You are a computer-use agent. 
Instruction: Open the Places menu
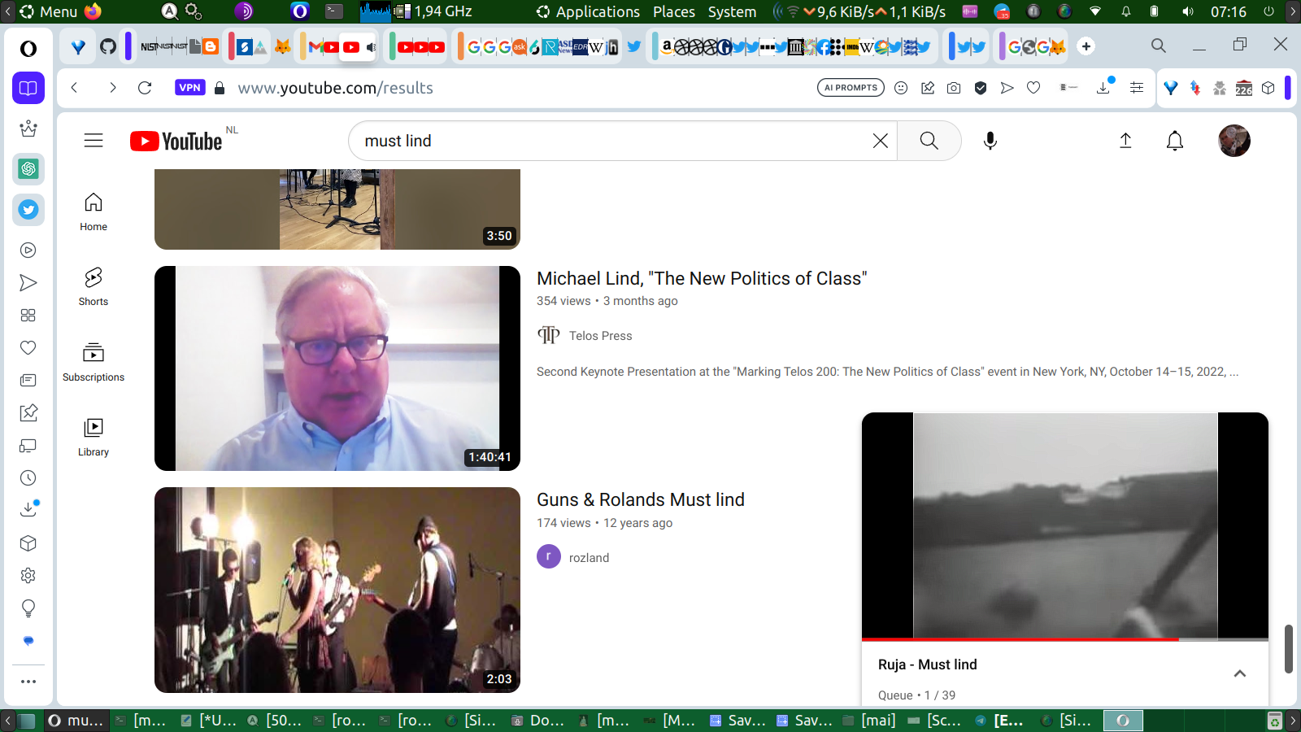(x=674, y=11)
